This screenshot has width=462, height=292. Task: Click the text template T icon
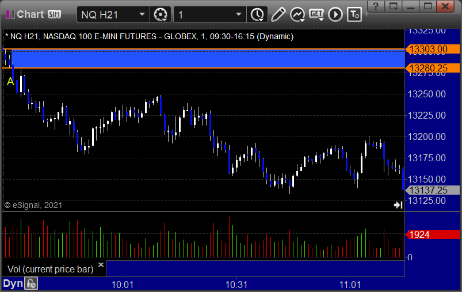tap(354, 14)
